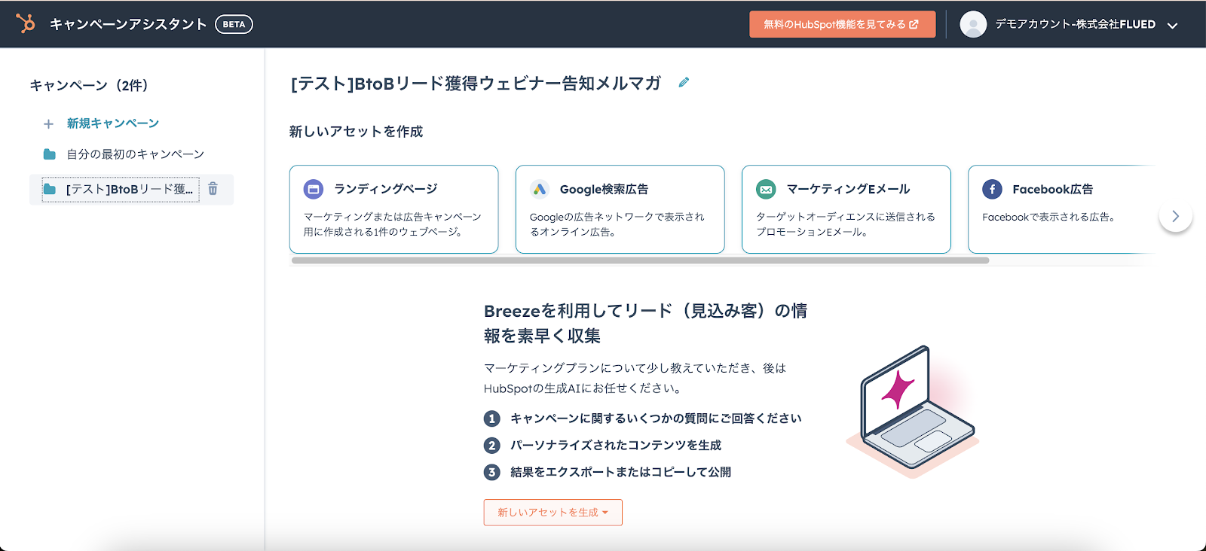Image resolution: width=1206 pixels, height=551 pixels.
Task: Click folder icon of the [テスト]BtoB campaign
Action: (x=50, y=189)
